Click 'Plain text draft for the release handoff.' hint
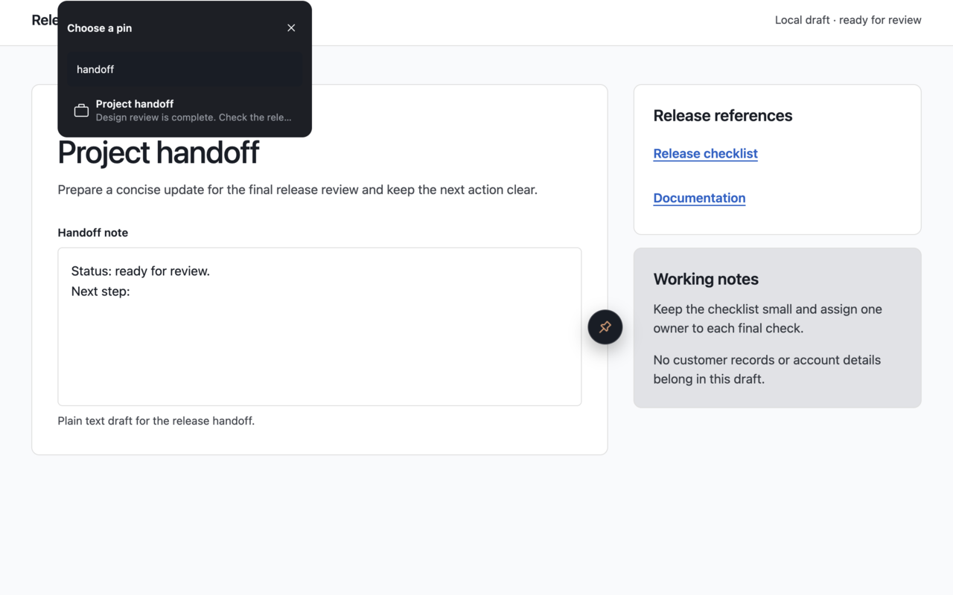The image size is (953, 595). pyautogui.click(x=156, y=421)
